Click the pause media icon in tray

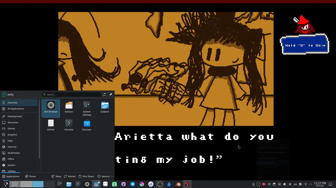pos(279,184)
